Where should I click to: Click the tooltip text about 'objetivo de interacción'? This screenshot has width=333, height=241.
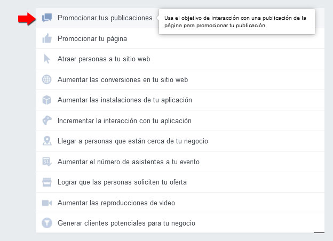click(x=235, y=22)
